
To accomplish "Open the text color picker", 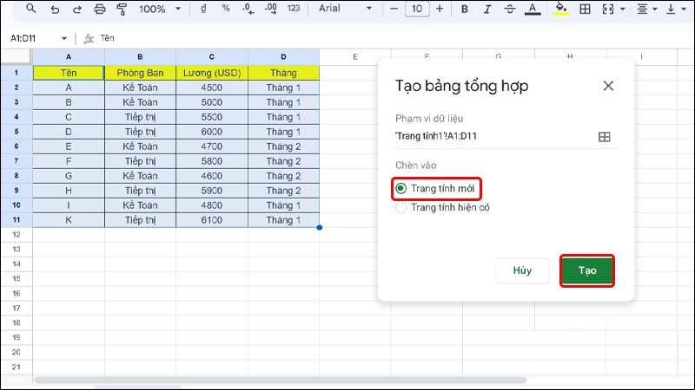I will pyautogui.click(x=533, y=9).
